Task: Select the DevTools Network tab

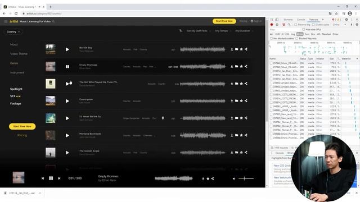Action: click(314, 20)
